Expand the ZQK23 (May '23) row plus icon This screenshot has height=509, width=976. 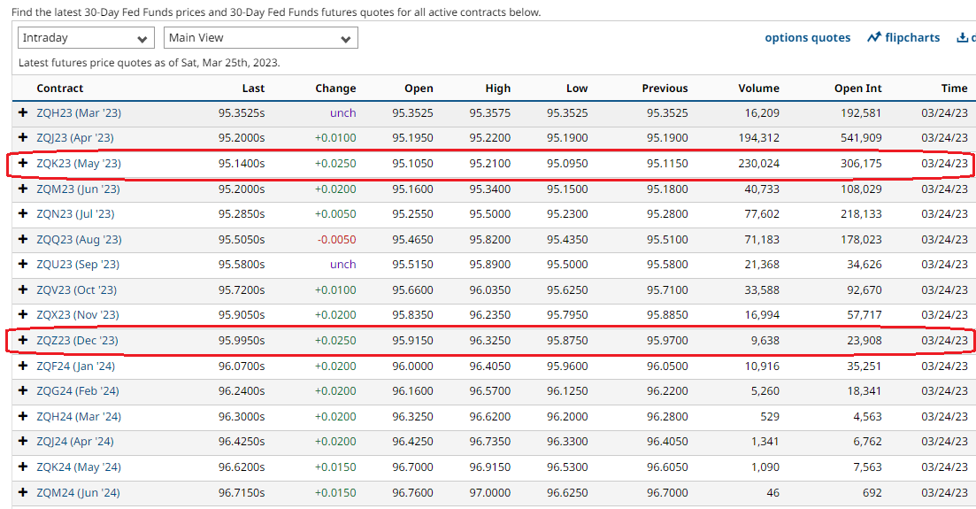[x=23, y=164]
